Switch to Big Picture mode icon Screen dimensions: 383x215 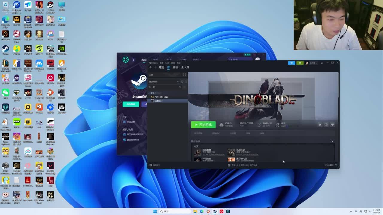322,63
